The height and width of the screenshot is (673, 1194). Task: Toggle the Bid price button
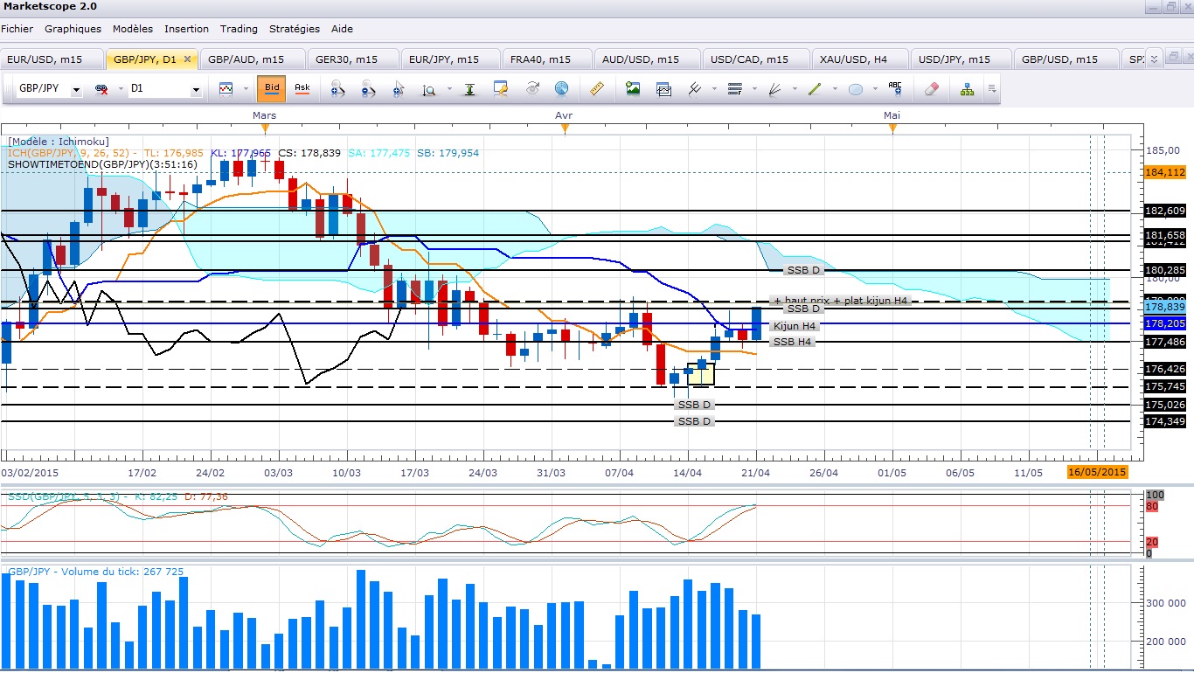[x=271, y=89]
